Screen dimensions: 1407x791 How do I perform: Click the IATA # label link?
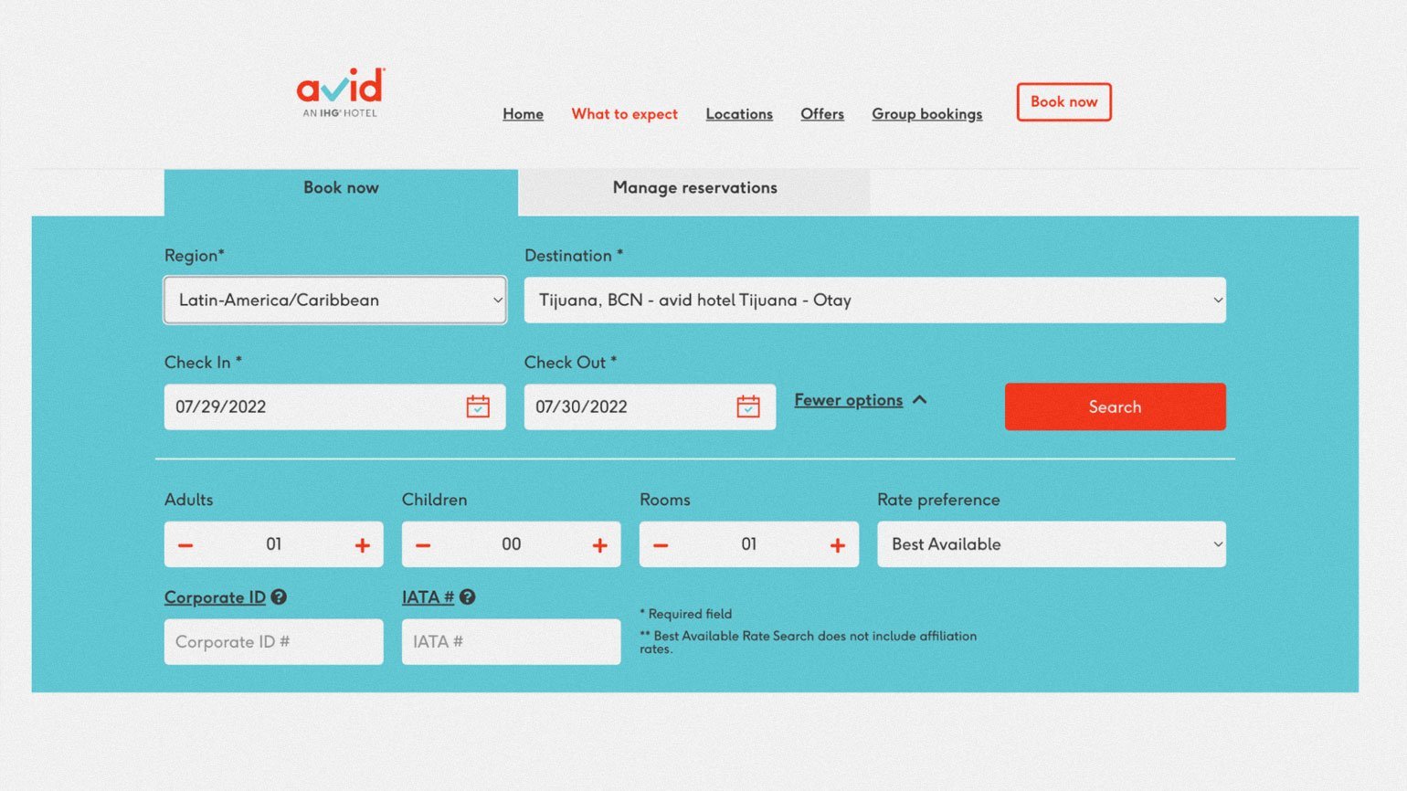point(428,597)
